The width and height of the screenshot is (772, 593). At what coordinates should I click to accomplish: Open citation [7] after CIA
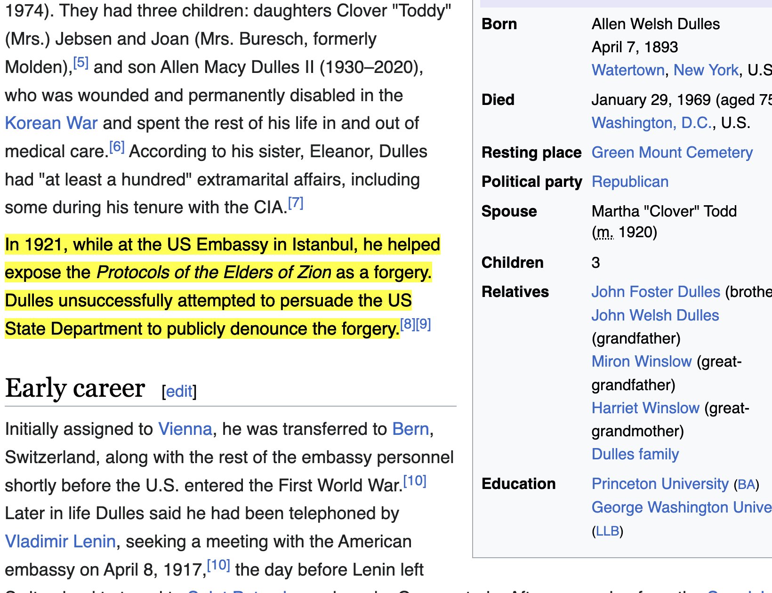pyautogui.click(x=296, y=203)
